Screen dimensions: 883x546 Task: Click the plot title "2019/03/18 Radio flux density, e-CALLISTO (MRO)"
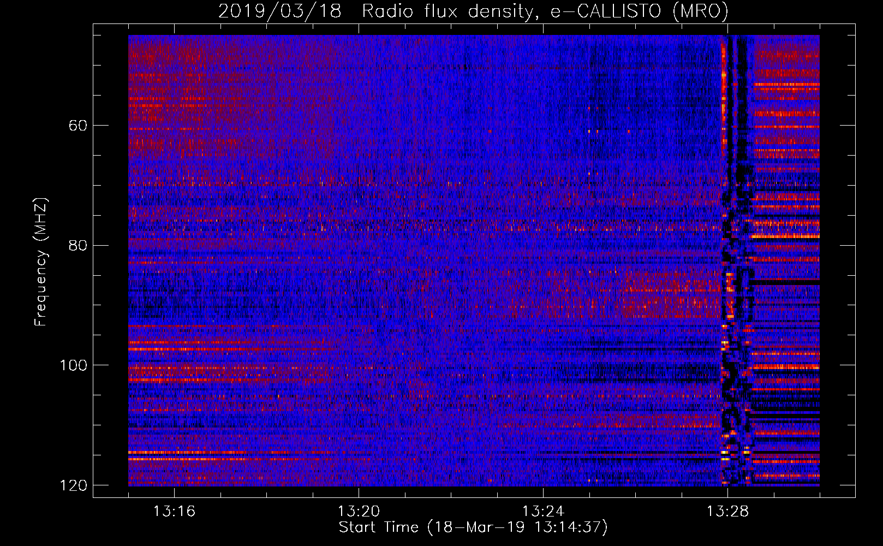(x=473, y=11)
